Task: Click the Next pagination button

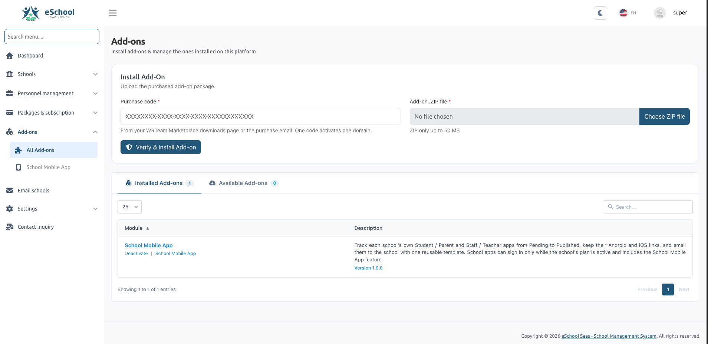Action: tap(684, 290)
